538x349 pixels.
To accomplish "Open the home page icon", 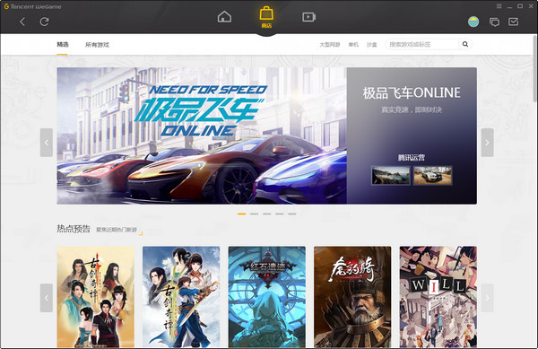I will (224, 17).
